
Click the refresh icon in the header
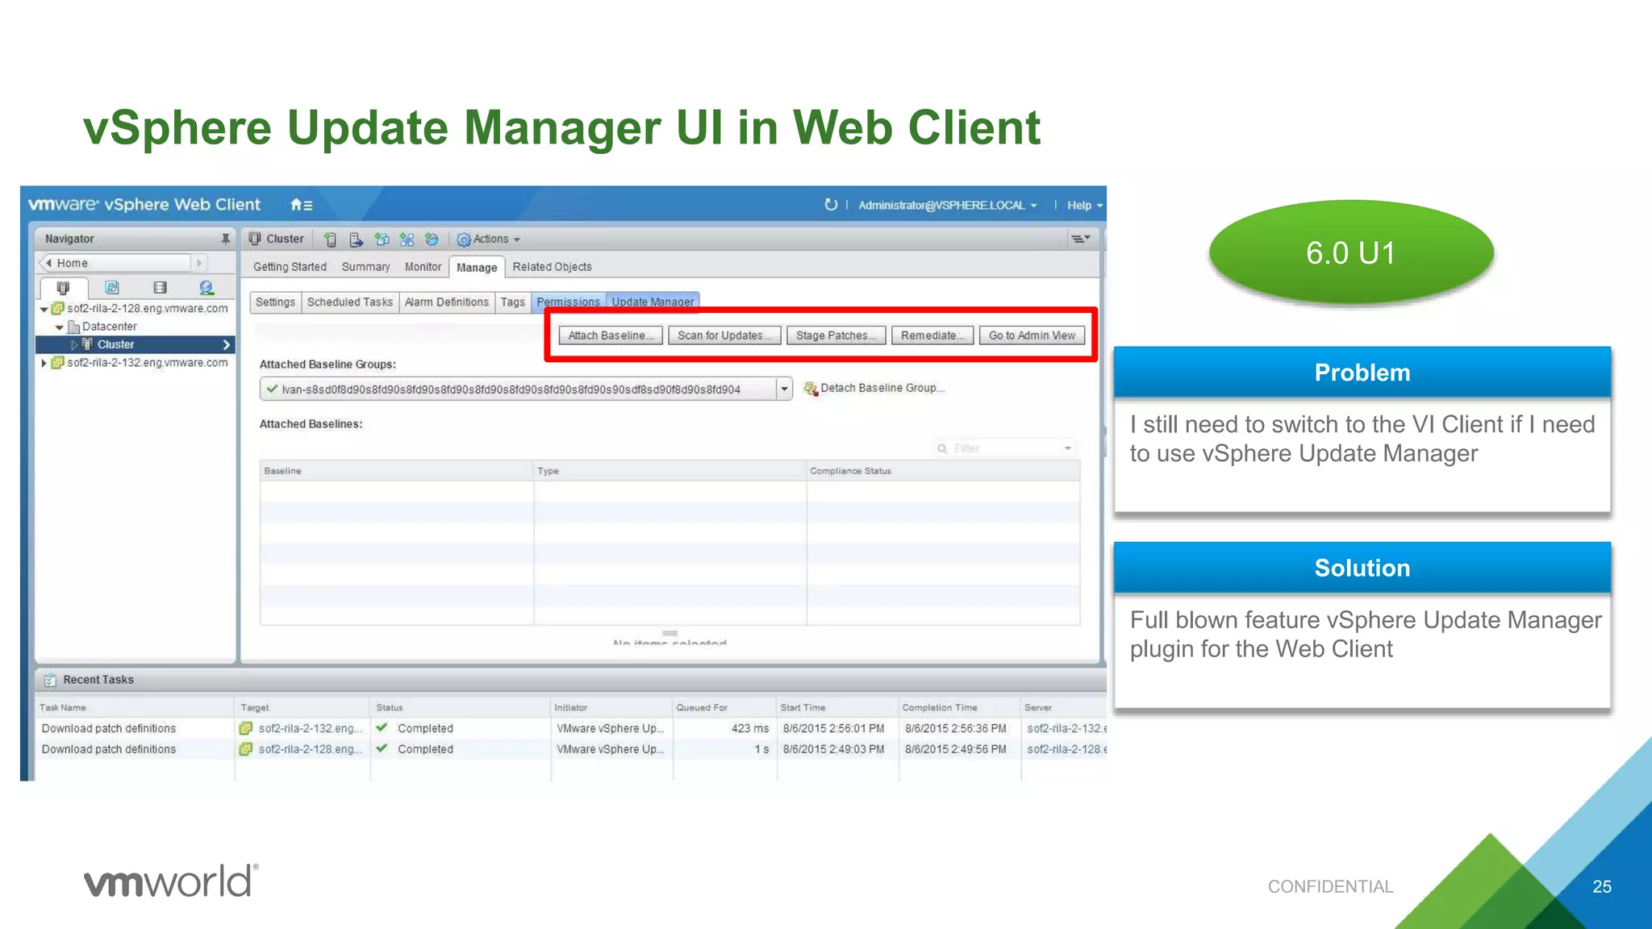tap(831, 205)
